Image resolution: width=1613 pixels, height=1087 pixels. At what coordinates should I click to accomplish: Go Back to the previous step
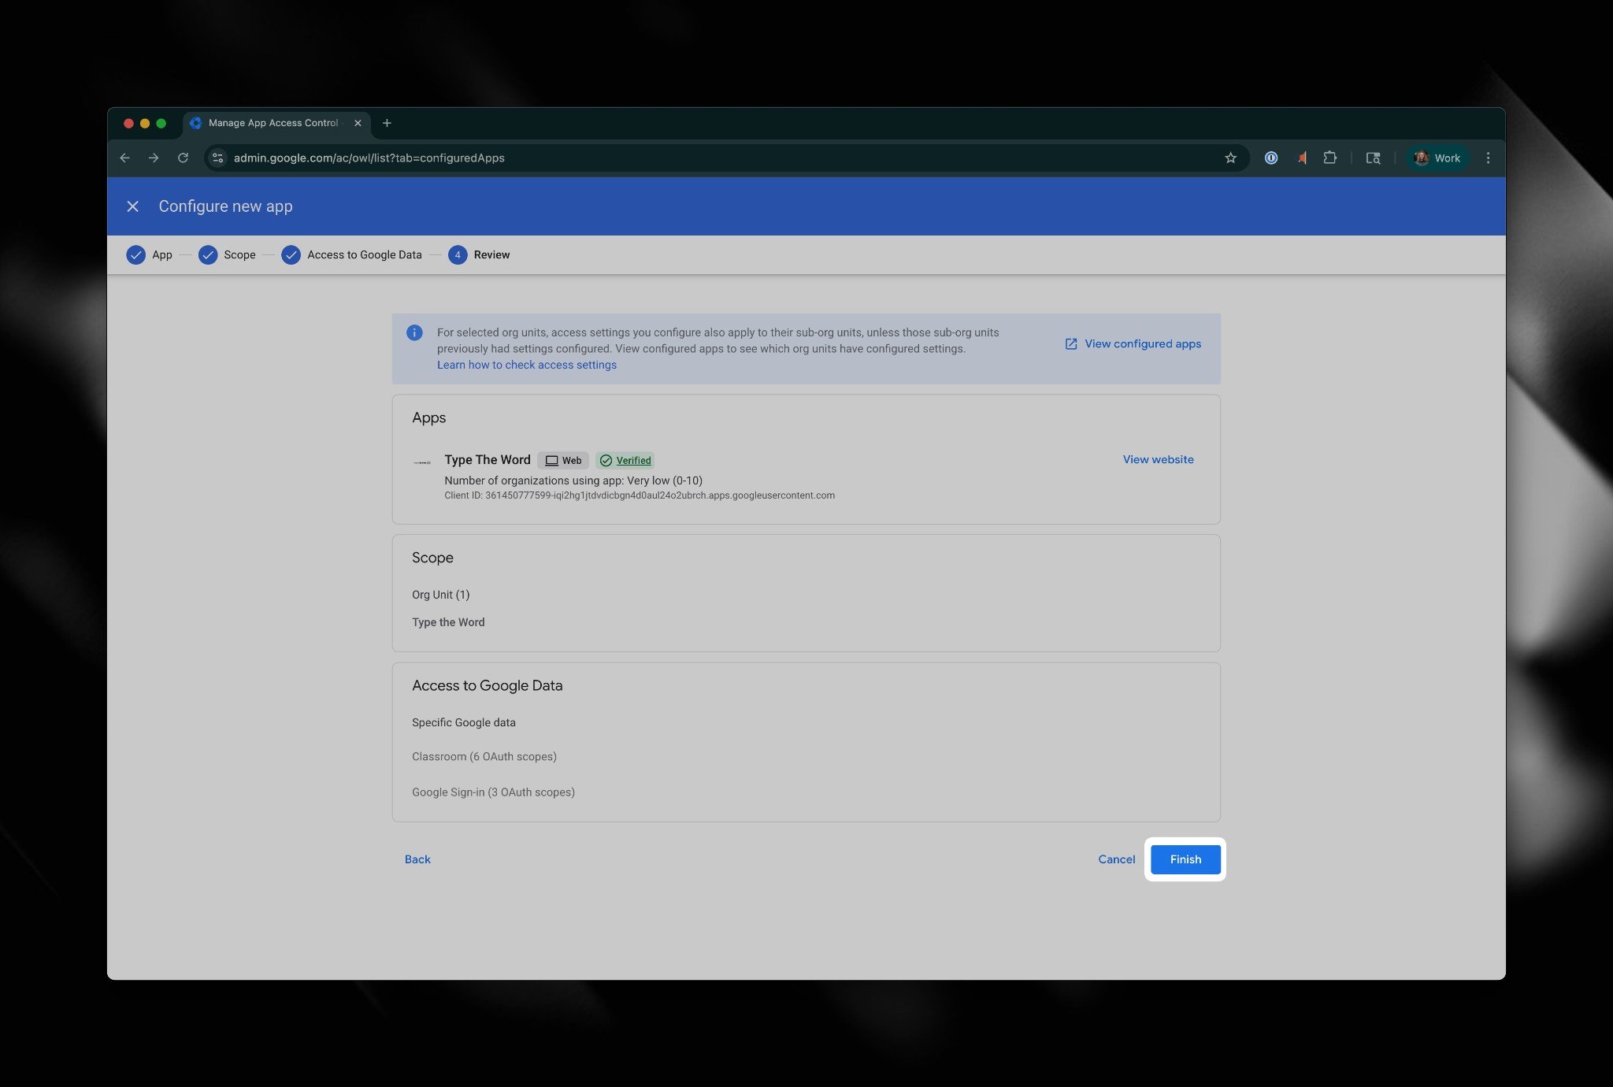[417, 859]
